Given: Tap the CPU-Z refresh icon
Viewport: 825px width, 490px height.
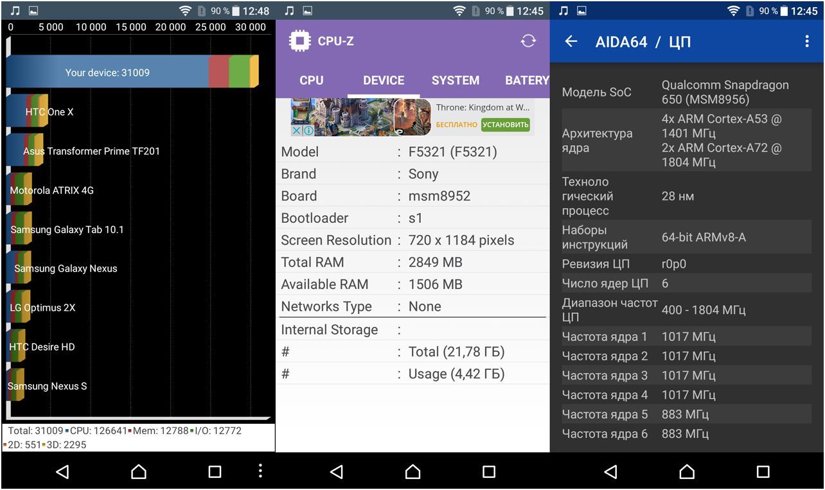Looking at the screenshot, I should coord(528,41).
